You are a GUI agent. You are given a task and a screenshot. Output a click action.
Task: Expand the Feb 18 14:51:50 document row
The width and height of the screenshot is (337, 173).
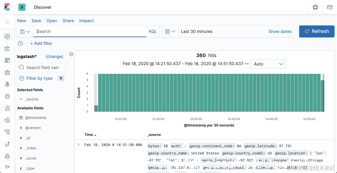pyautogui.click(x=78, y=145)
